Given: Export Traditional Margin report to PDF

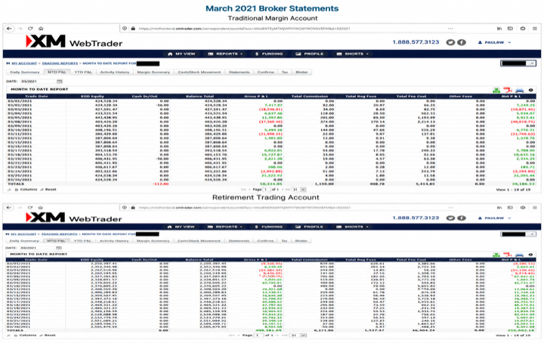Looking at the screenshot, I should (508, 90).
